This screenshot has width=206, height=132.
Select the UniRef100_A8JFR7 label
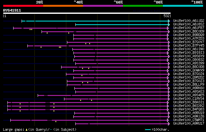point(189,28)
